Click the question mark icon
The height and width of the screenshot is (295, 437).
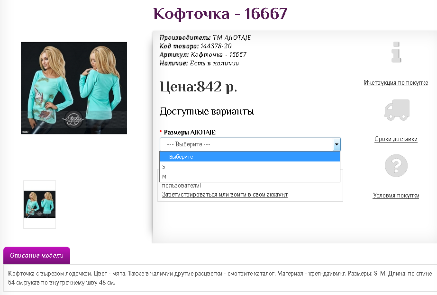[396, 166]
